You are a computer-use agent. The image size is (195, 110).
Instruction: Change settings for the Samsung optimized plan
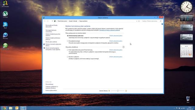(116, 50)
